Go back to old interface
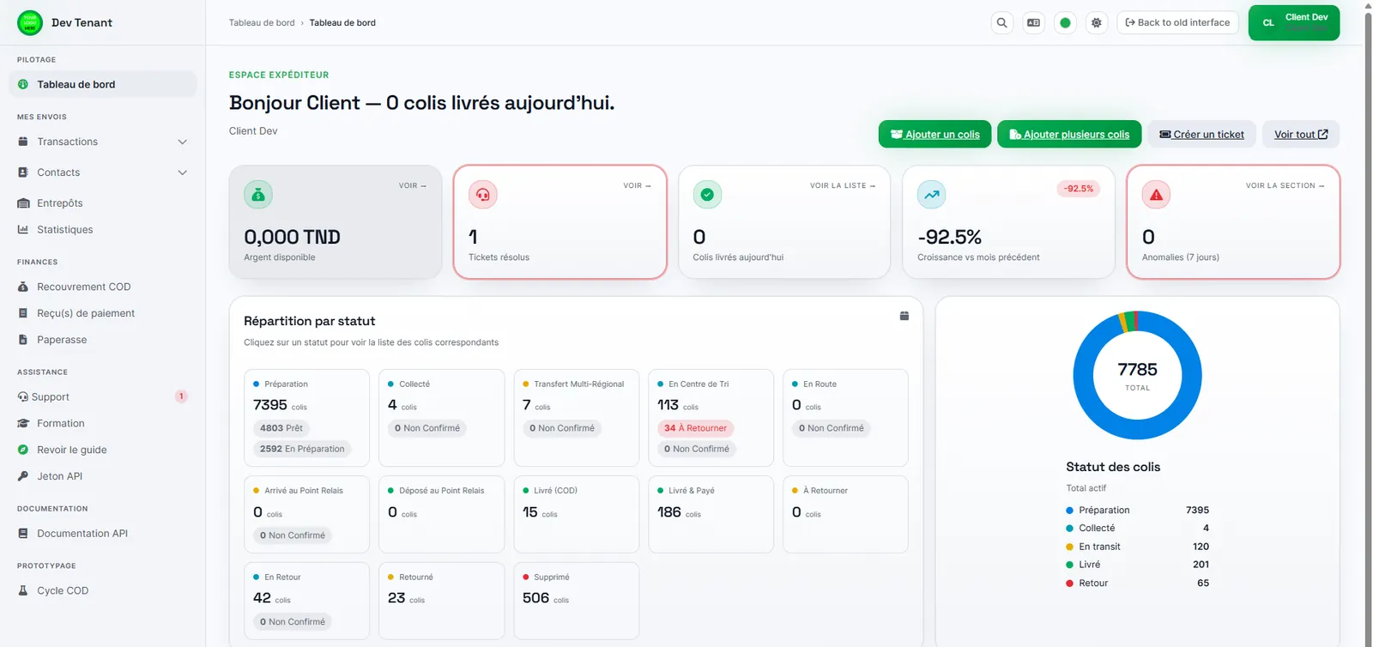The width and height of the screenshot is (1373, 647). [1177, 23]
